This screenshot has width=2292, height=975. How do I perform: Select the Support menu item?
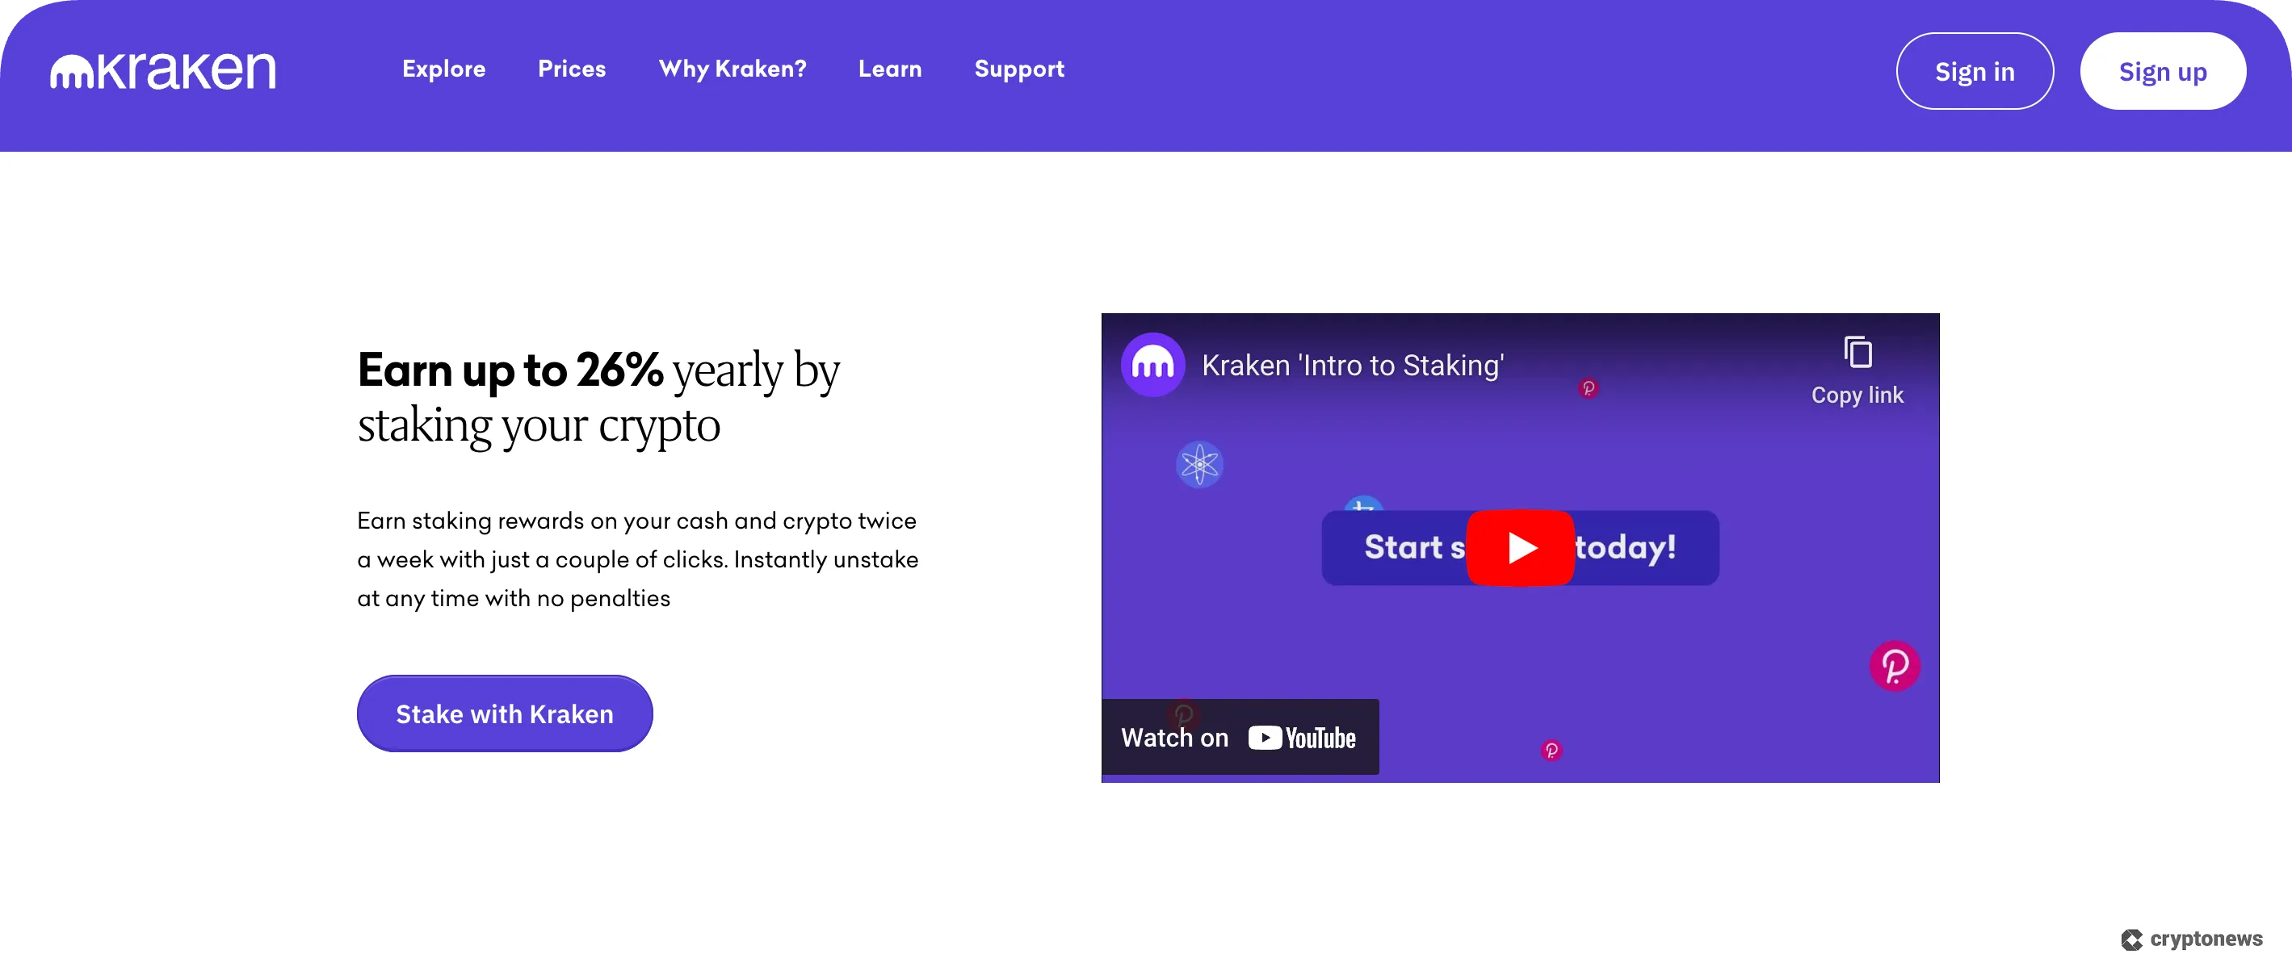[x=1018, y=69]
